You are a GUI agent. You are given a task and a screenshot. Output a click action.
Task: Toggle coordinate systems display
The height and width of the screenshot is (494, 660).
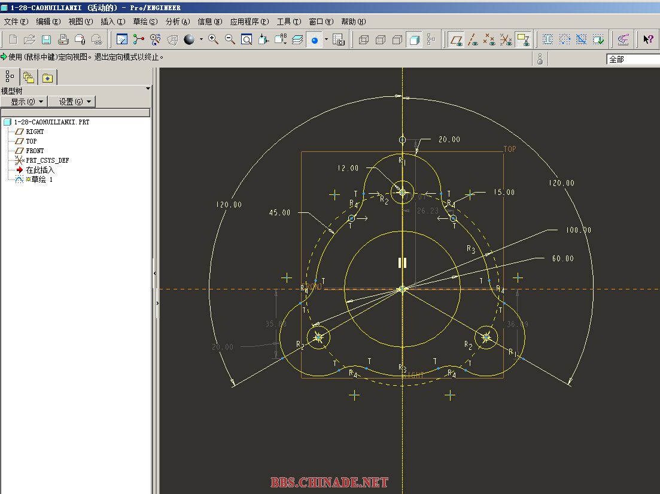click(x=506, y=40)
